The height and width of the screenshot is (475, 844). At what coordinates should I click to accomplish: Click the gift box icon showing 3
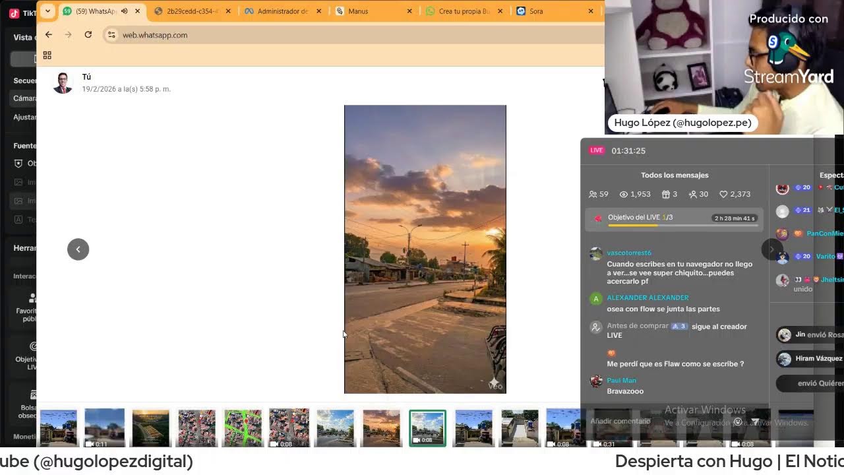tap(666, 195)
